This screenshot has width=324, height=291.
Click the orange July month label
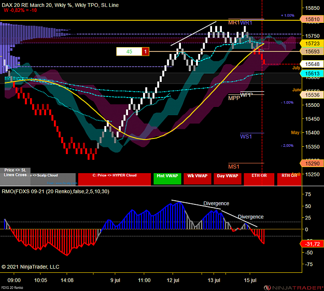click(296, 68)
